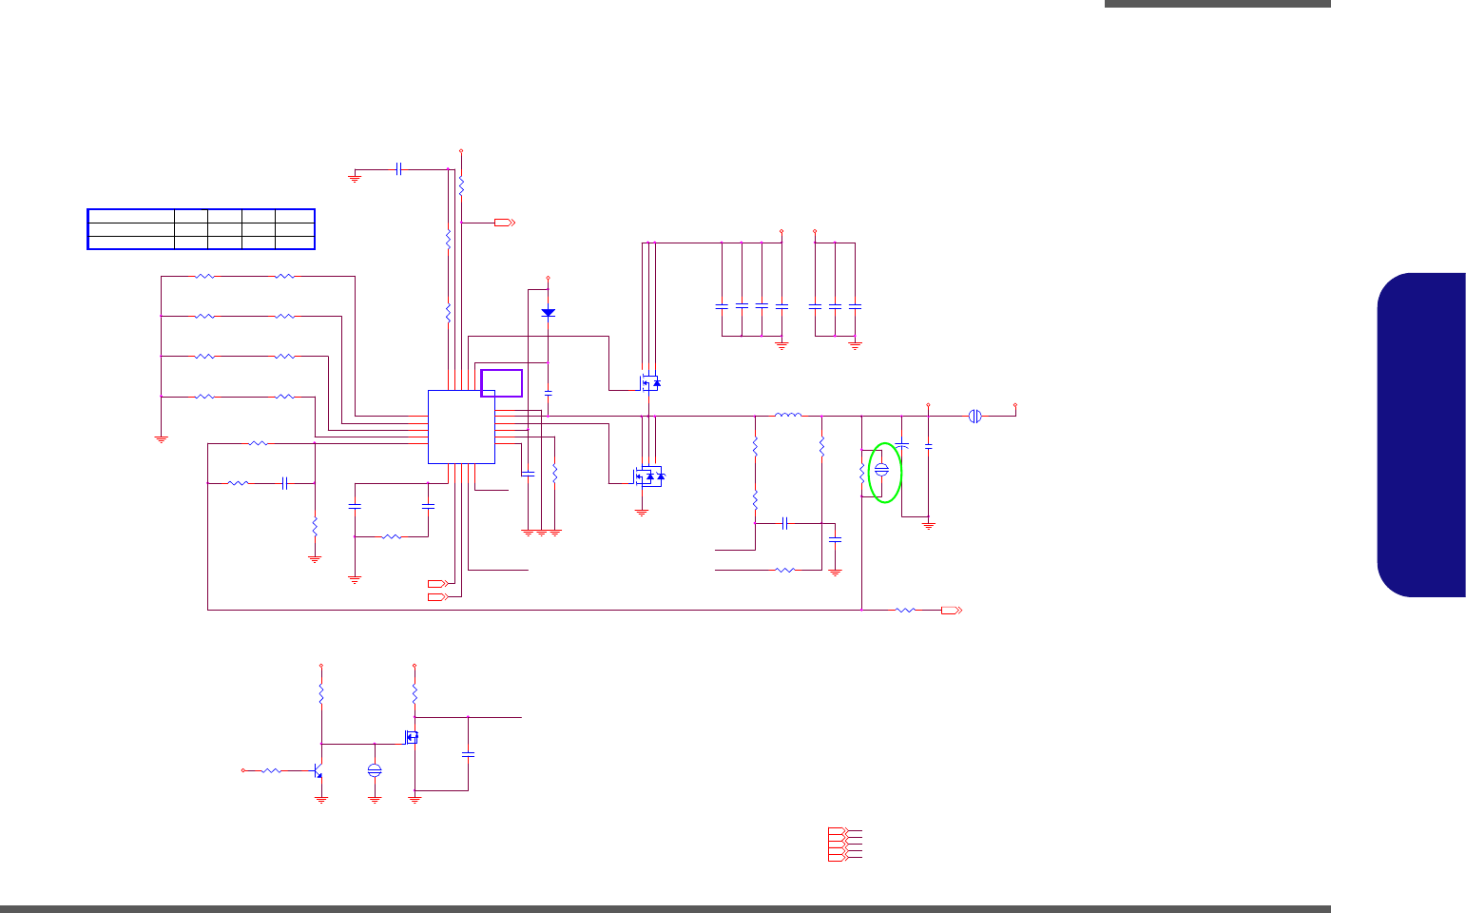Click the ground symbol of the four-capacitor bank
Viewport: 1466px width, 913px height.
[782, 346]
